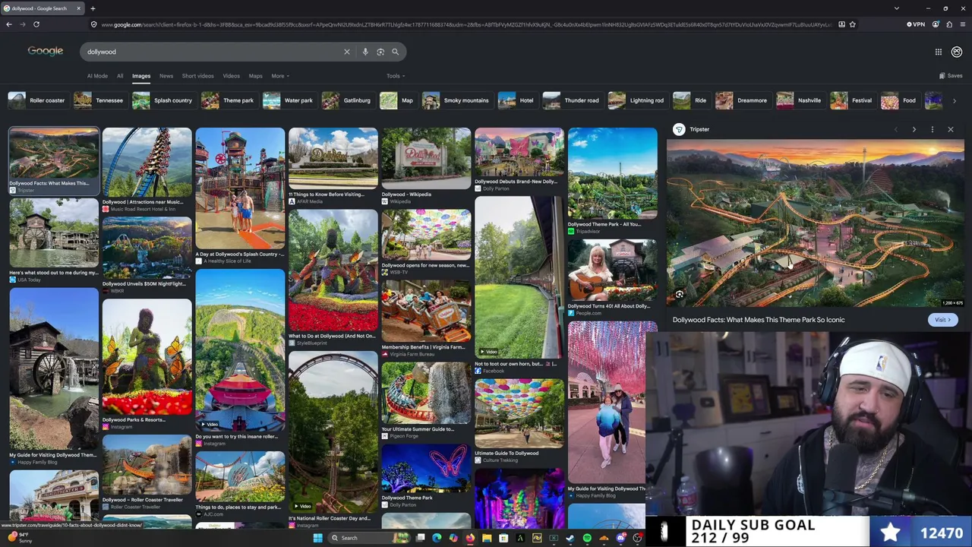972x547 pixels.
Task: Open the Saves collection link
Action: 951,76
